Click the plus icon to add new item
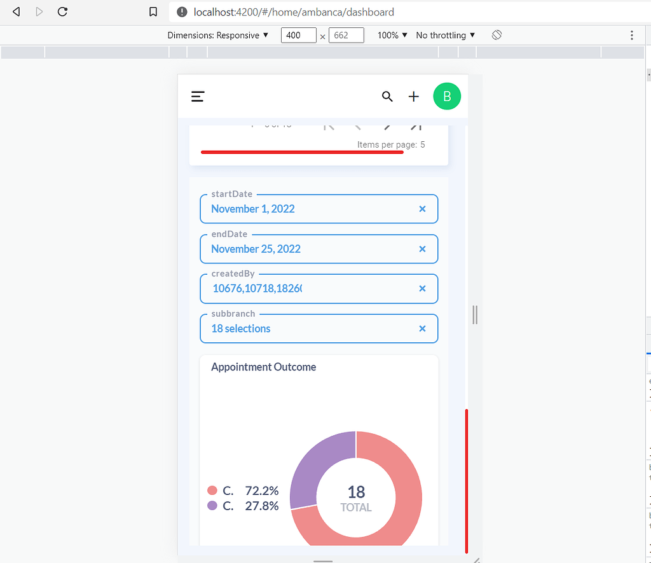Viewport: 651px width, 563px height. pyautogui.click(x=413, y=96)
